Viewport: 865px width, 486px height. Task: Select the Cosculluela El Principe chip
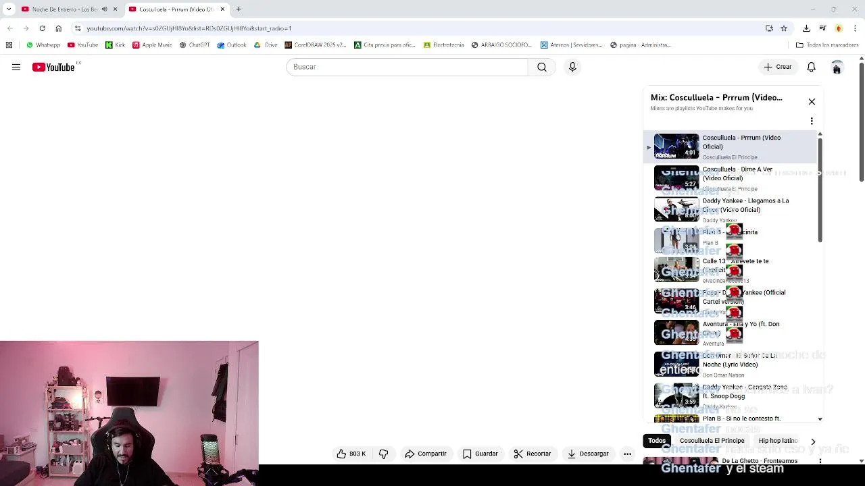coord(712,441)
